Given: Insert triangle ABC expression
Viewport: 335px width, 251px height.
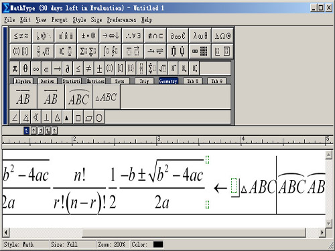Looking at the screenshot, I should tap(107, 97).
